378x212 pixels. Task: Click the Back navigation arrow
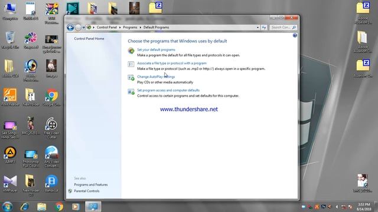[x=70, y=28]
